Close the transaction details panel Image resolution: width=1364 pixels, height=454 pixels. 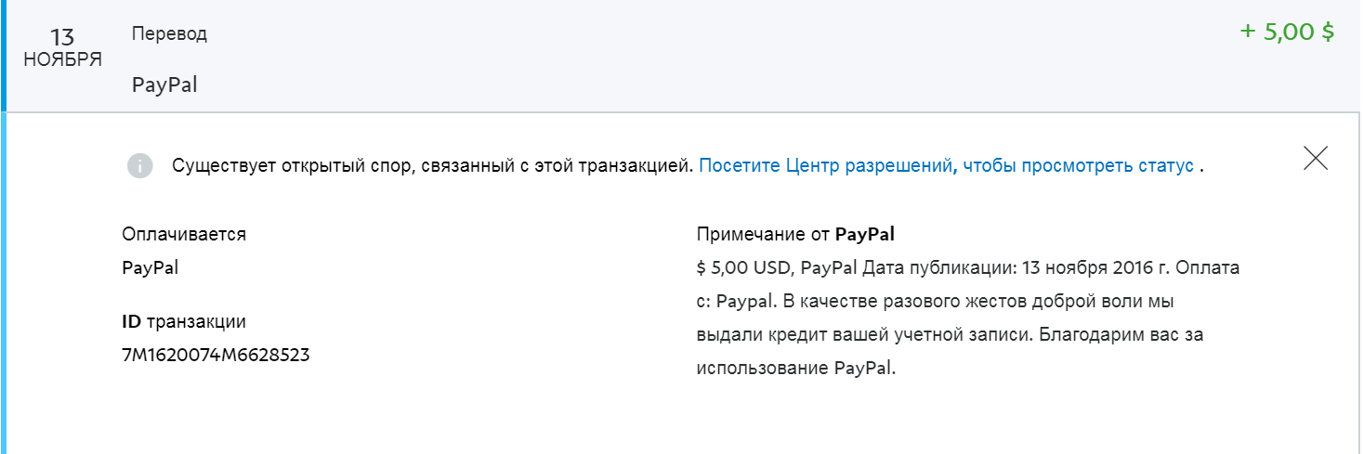click(1315, 159)
